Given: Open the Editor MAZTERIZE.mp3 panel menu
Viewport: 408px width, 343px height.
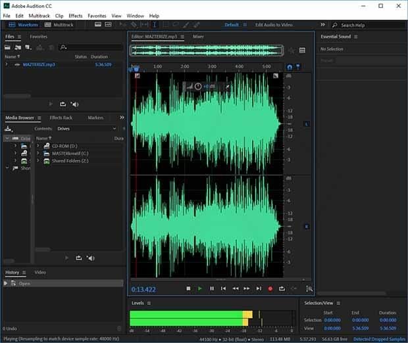Looking at the screenshot, I should coord(182,37).
